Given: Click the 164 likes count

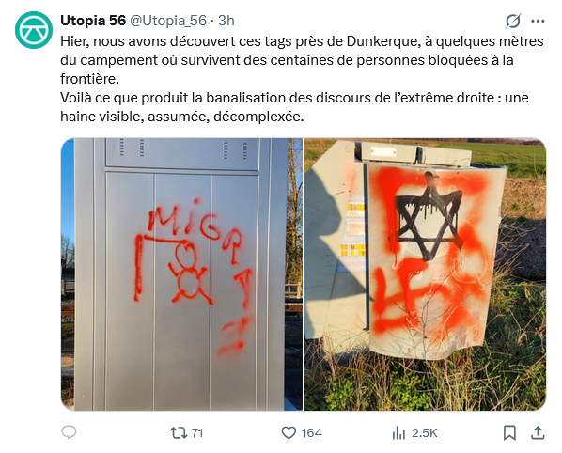Looking at the screenshot, I should (x=311, y=433).
